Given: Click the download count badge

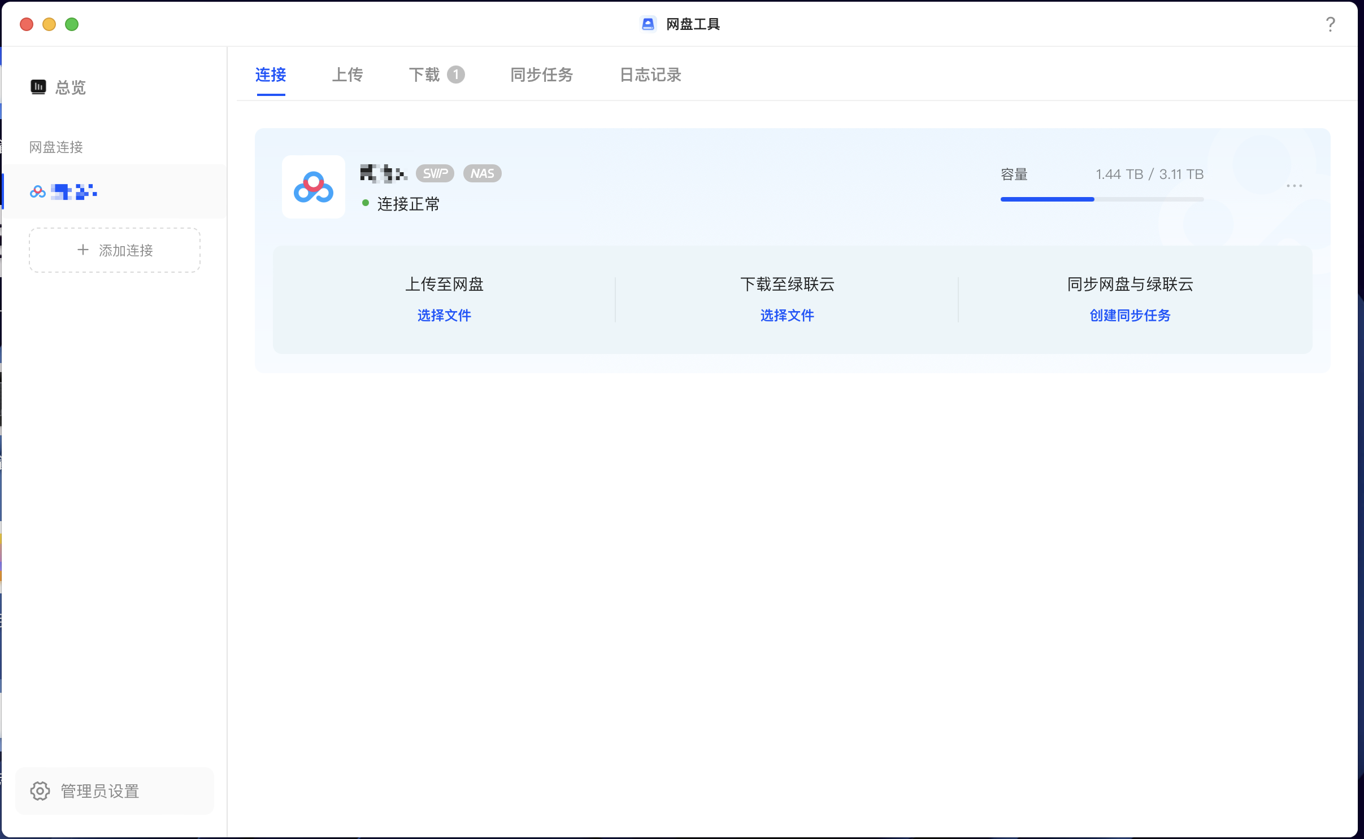Looking at the screenshot, I should (x=456, y=75).
